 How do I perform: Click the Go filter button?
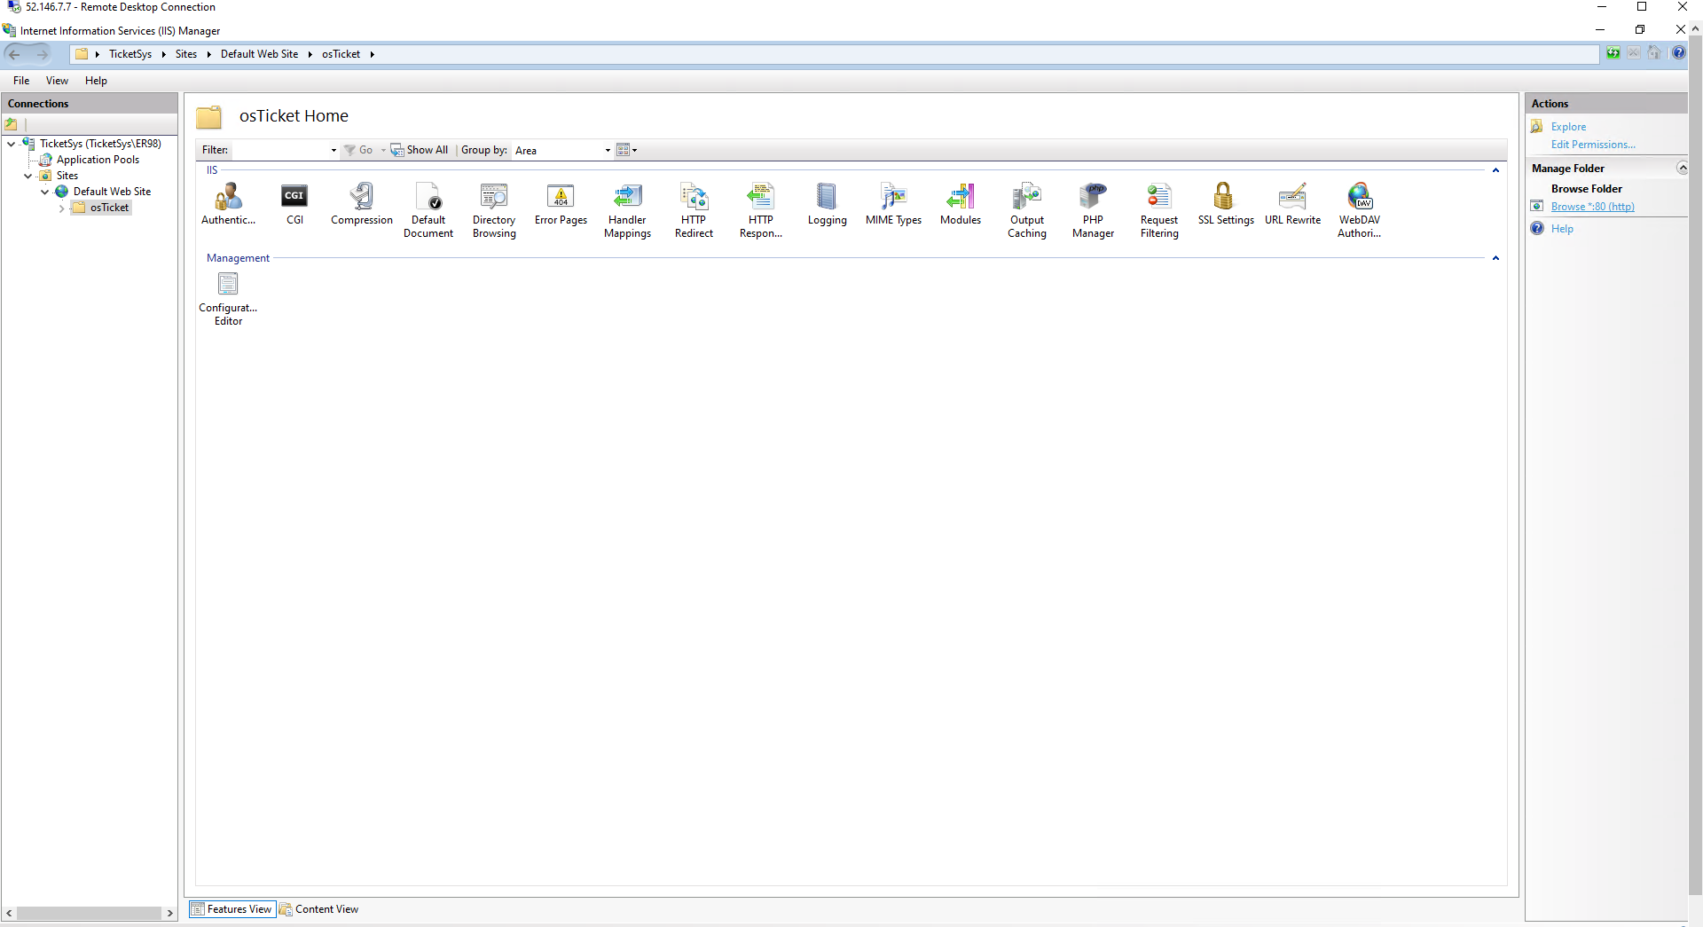[x=358, y=150]
